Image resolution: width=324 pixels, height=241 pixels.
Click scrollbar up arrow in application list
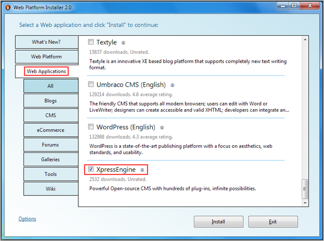(x=305, y=40)
